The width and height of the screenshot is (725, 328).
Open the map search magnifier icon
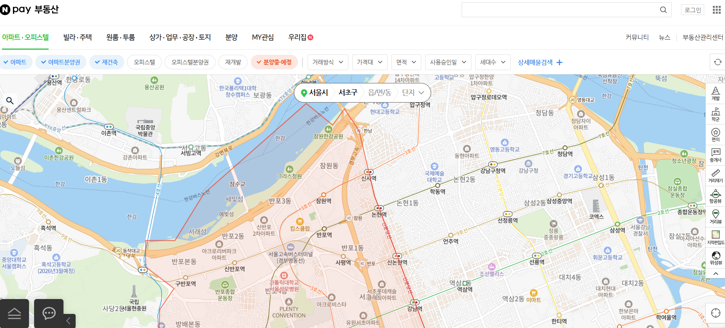[x=10, y=101]
